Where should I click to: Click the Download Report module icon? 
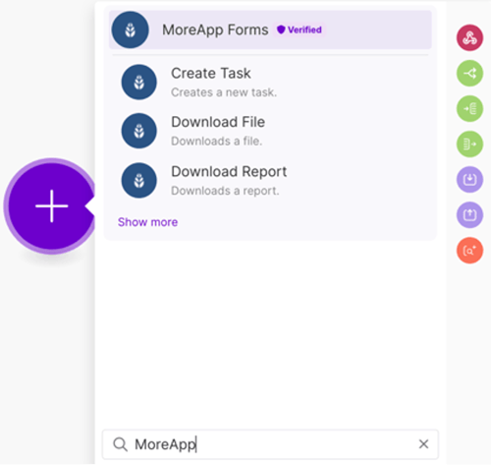[139, 180]
